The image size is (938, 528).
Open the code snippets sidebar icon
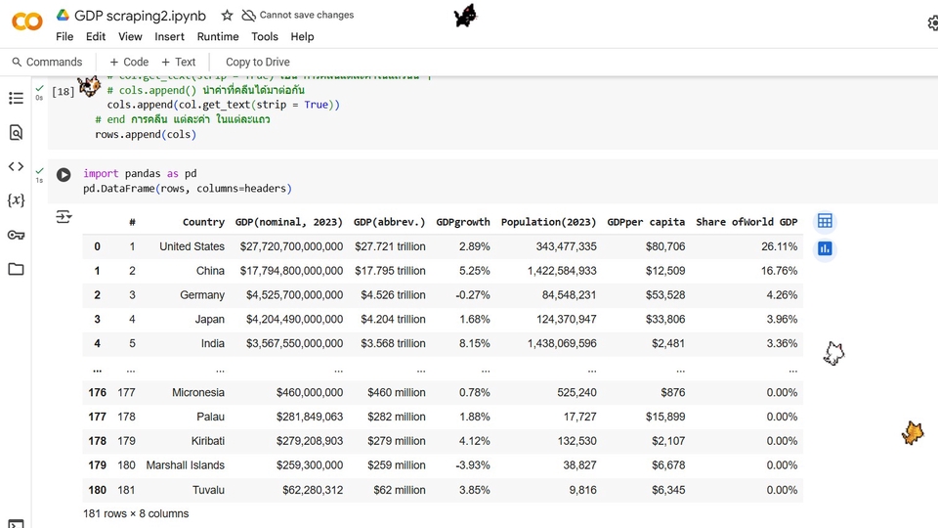pos(17,166)
